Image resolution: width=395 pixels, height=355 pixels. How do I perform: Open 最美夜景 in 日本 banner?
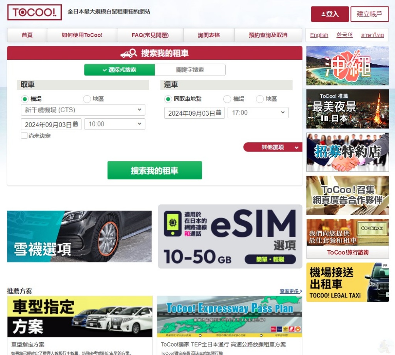pyautogui.click(x=348, y=109)
